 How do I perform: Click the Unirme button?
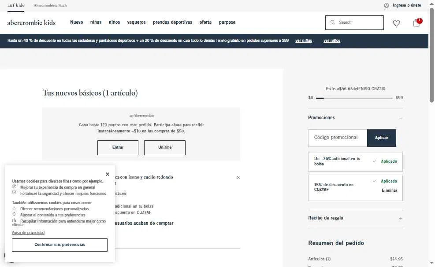tap(164, 147)
